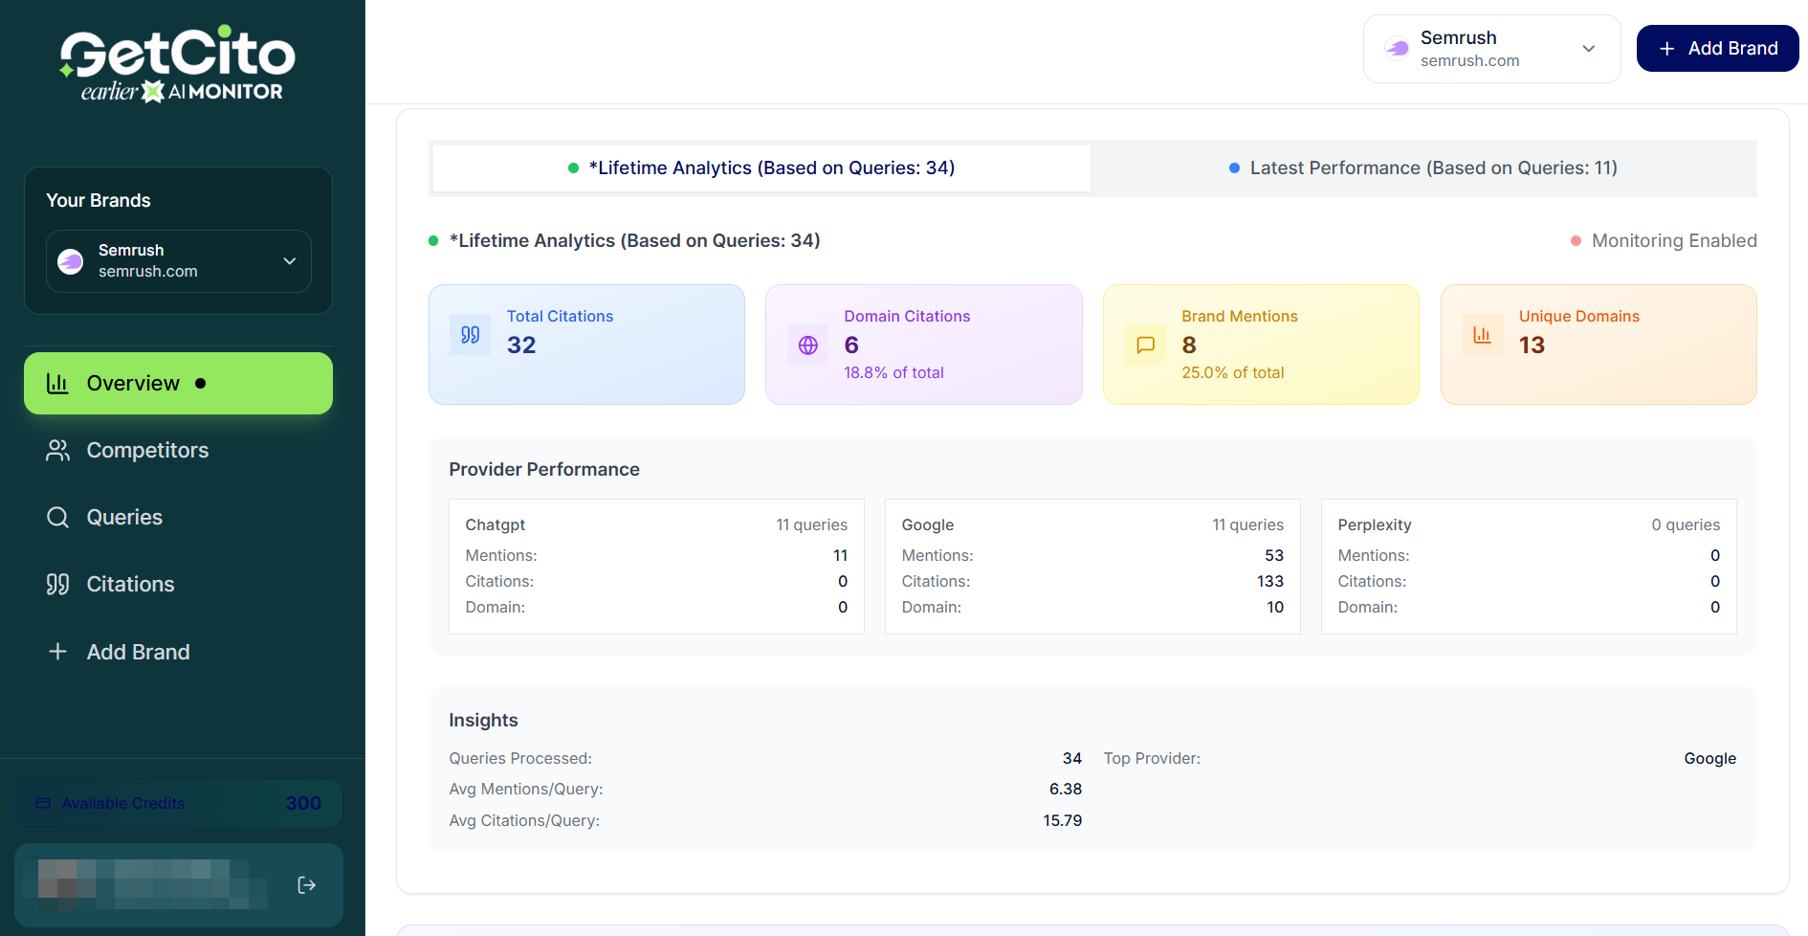
Task: Click the Semrush logo in top header selector
Action: [1398, 48]
